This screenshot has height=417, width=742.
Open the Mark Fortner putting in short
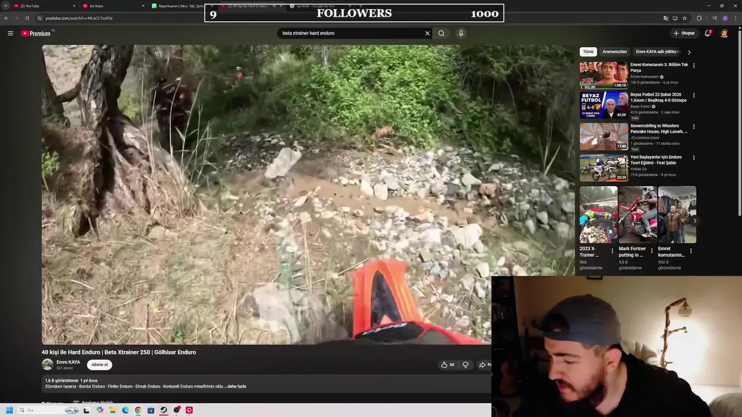pyautogui.click(x=638, y=214)
